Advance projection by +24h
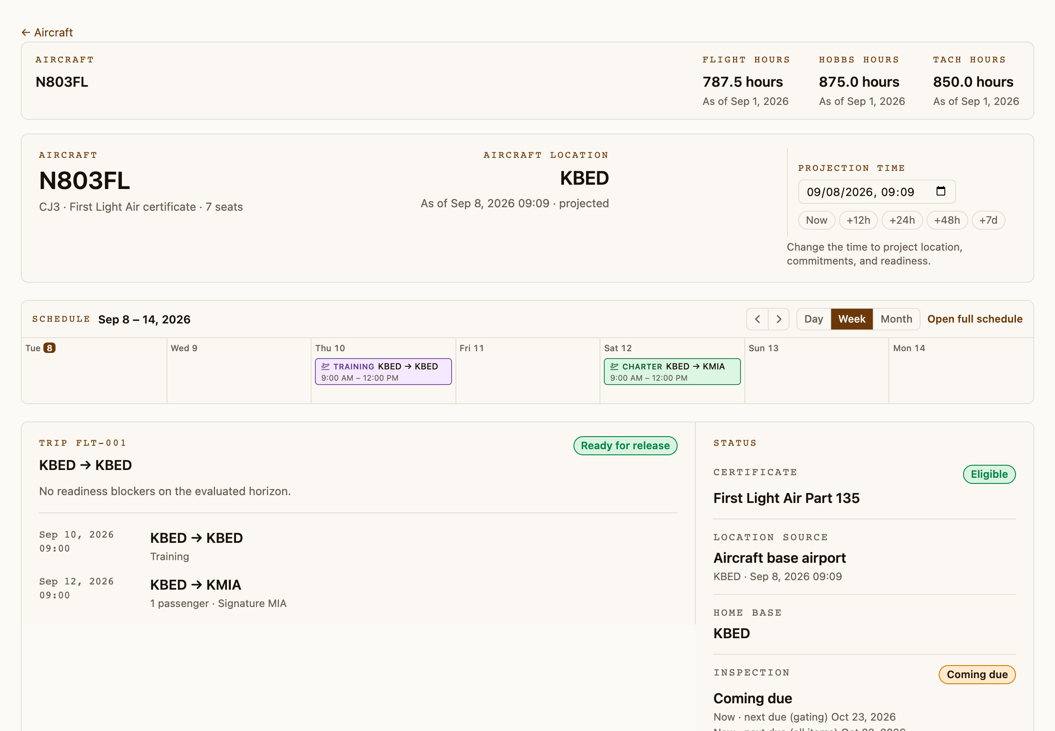The height and width of the screenshot is (731, 1055). [x=901, y=220]
